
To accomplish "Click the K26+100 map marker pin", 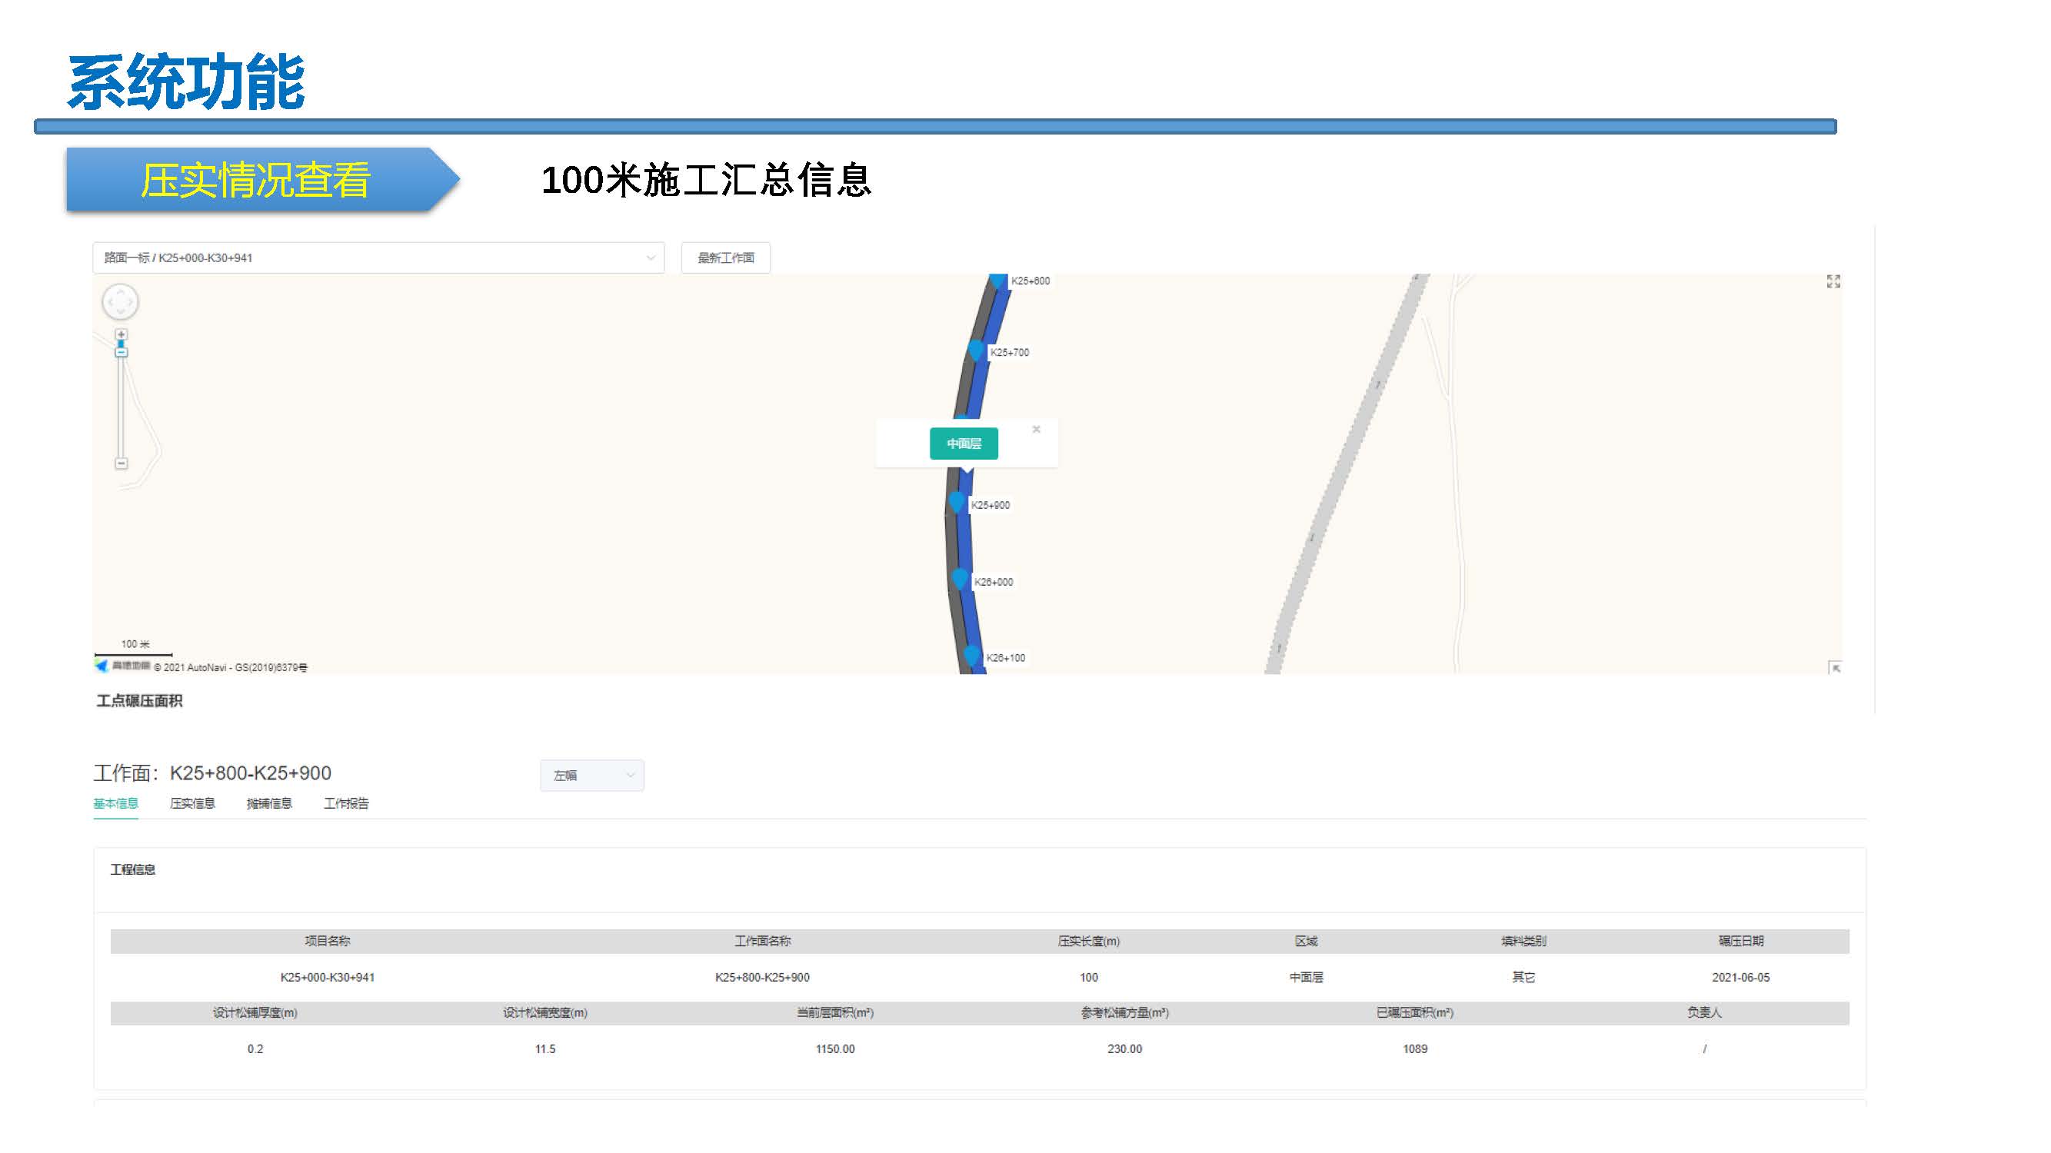I will click(x=972, y=655).
